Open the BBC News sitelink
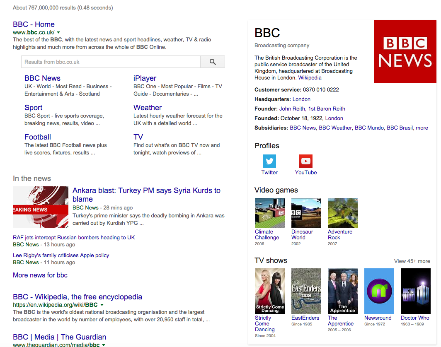Image resolution: width=441 pixels, height=347 pixels. click(42, 78)
